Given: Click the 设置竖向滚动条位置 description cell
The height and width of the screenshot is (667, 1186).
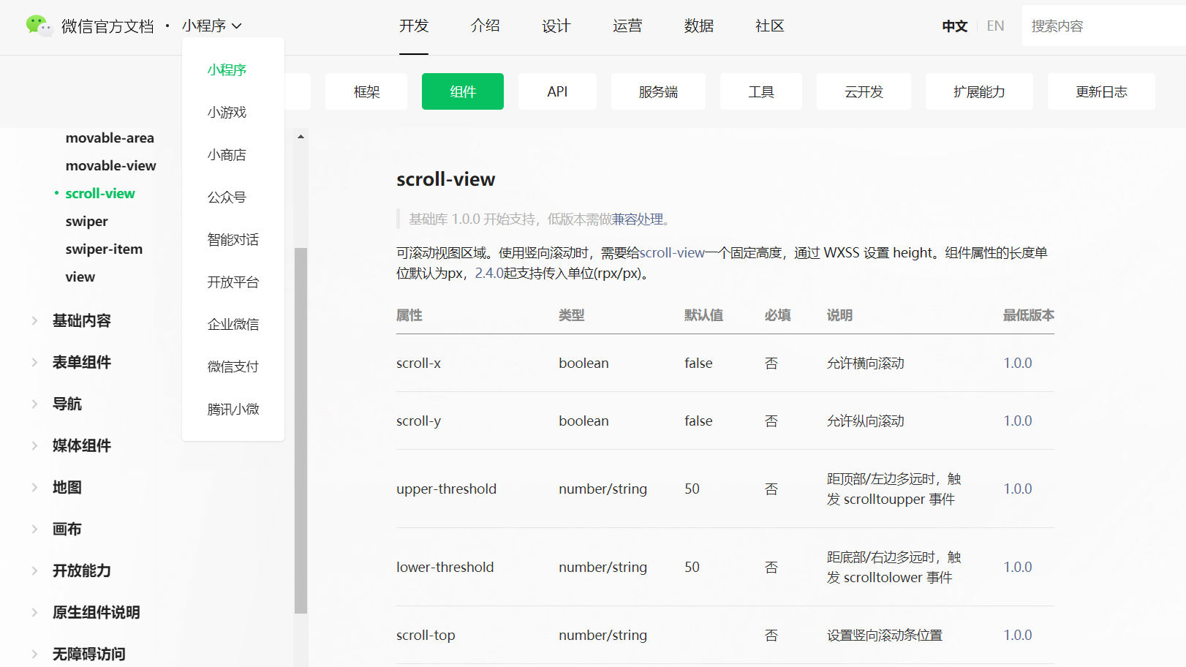Looking at the screenshot, I should pyautogui.click(x=885, y=636).
